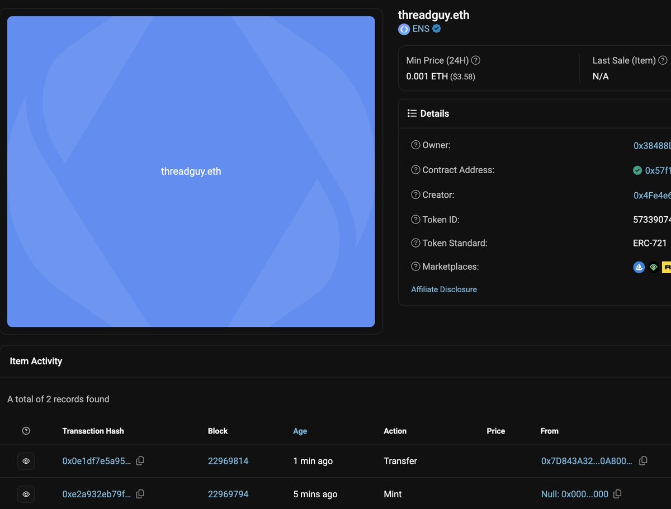671x509 pixels.
Task: Click the From column header
Action: click(550, 431)
